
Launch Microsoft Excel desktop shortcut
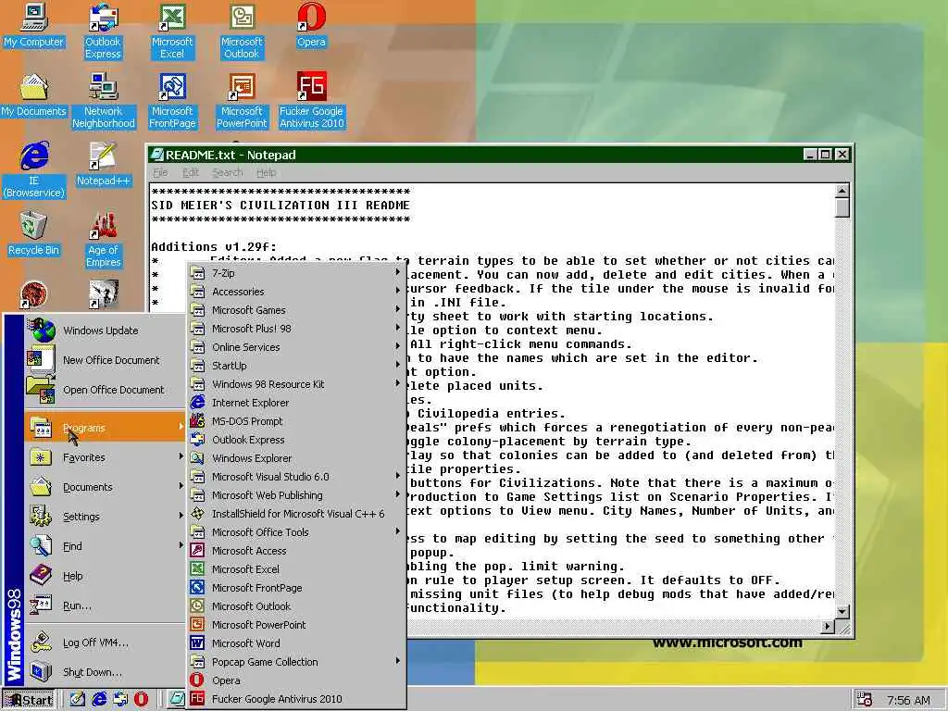(x=172, y=31)
